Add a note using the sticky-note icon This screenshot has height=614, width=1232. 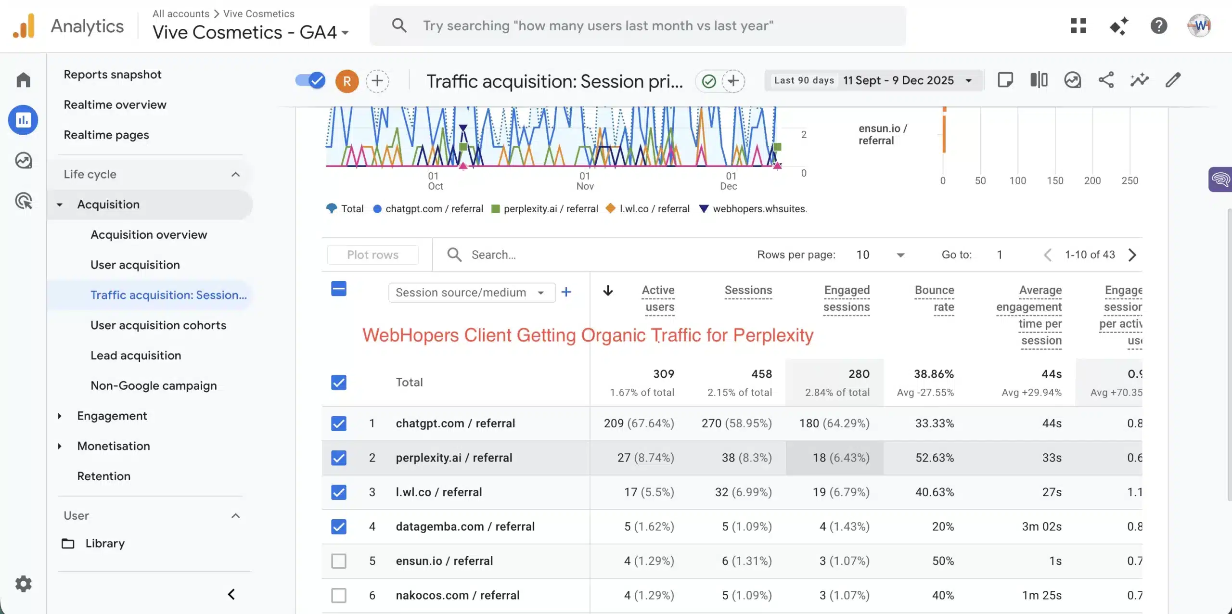(1005, 79)
